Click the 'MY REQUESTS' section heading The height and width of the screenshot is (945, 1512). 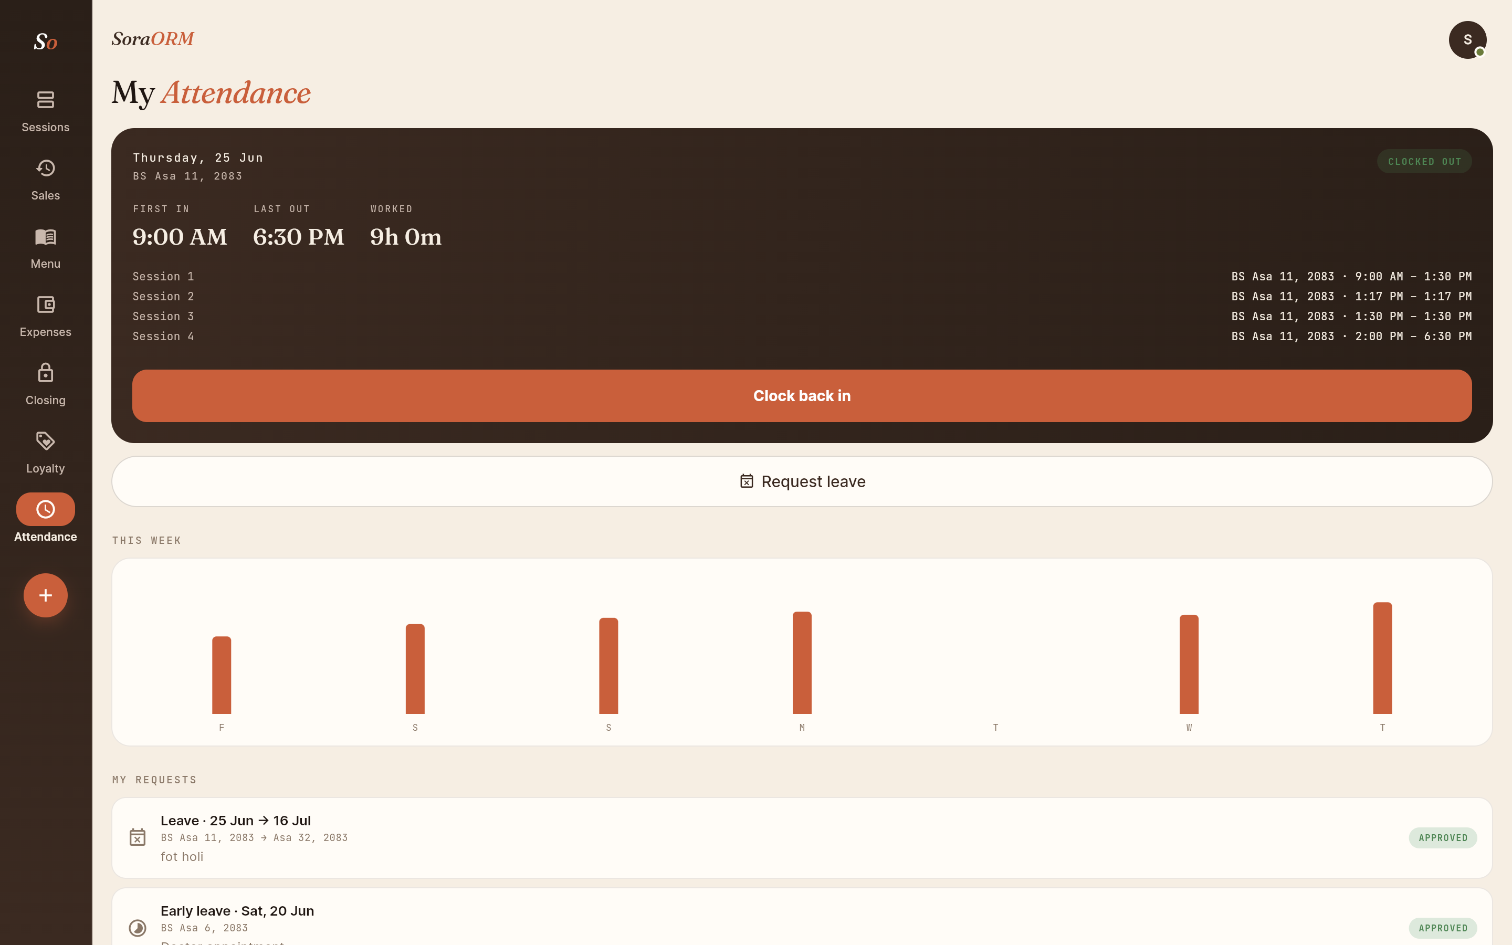154,780
